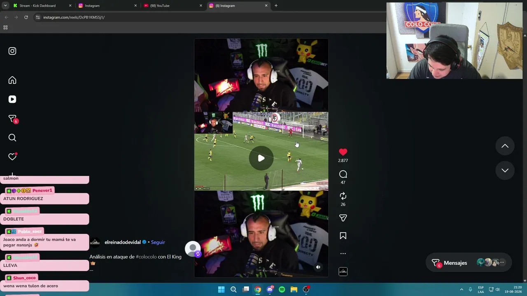The image size is (527, 296).
Task: Open Windows taskbar Search
Action: [233, 289]
